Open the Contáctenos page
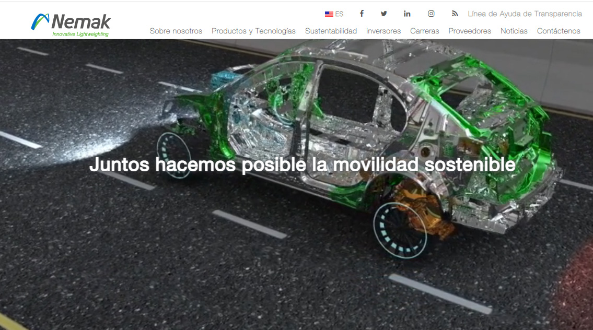593x330 pixels. pos(559,31)
